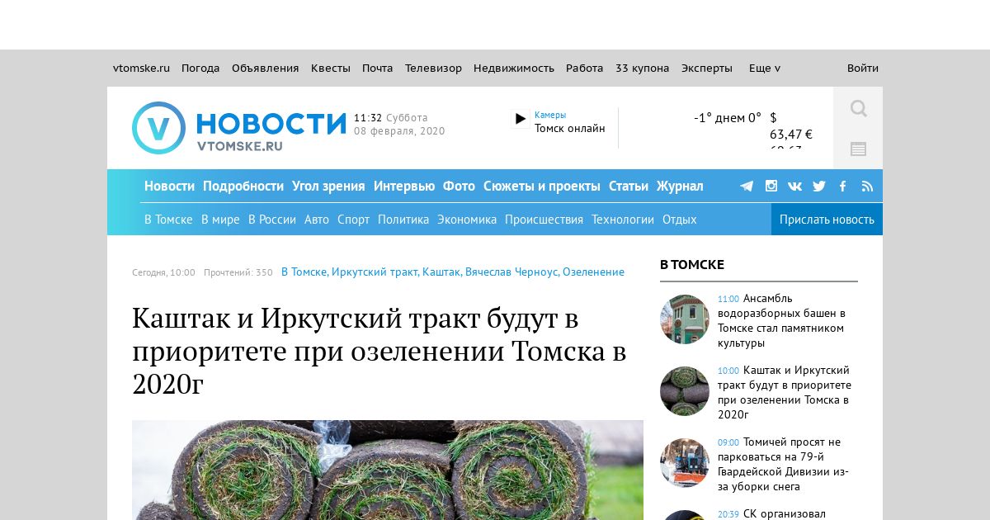Expand the 'Еще' dropdown in top bar
The width and height of the screenshot is (990, 520).
coord(765,69)
